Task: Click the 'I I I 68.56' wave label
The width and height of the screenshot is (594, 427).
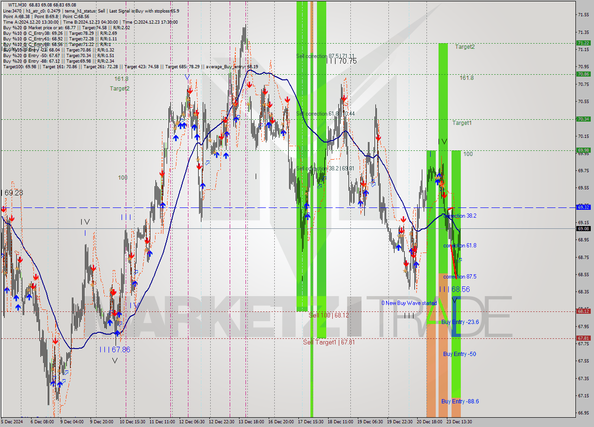Action: [x=454, y=289]
